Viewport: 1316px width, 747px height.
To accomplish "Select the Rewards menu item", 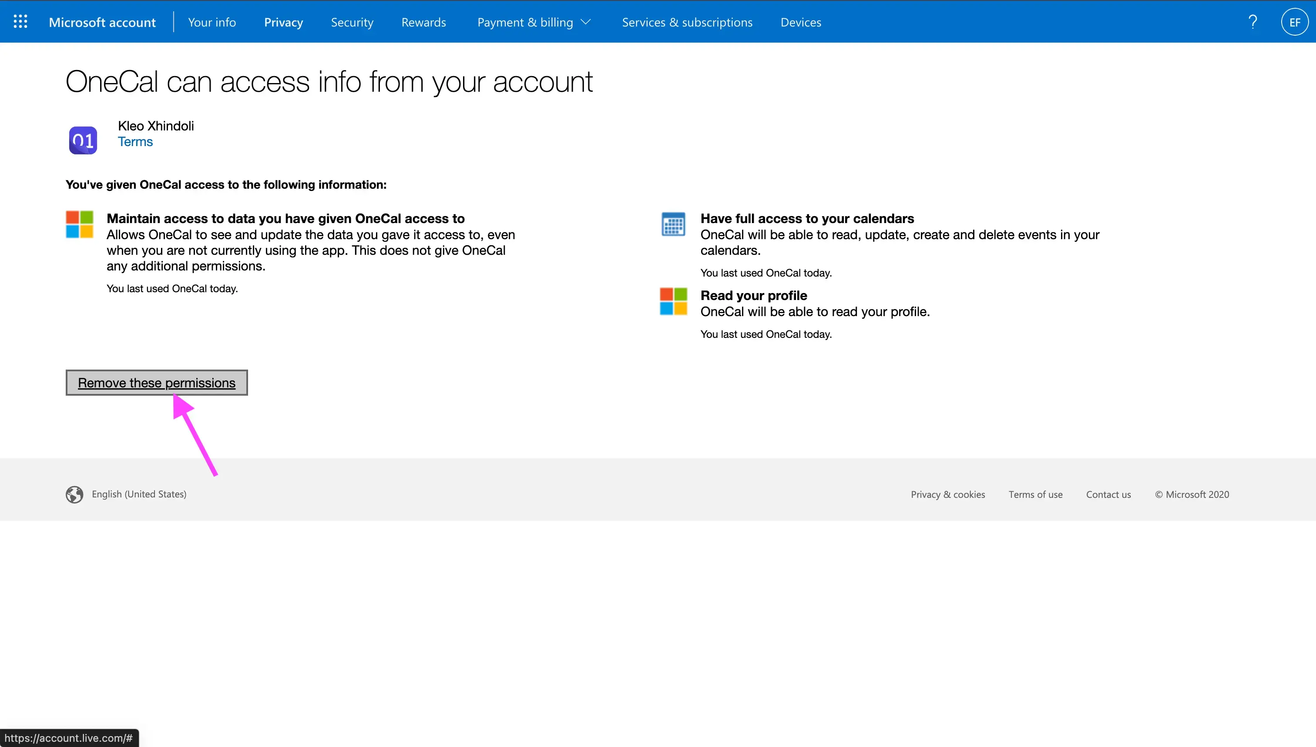I will [x=424, y=22].
